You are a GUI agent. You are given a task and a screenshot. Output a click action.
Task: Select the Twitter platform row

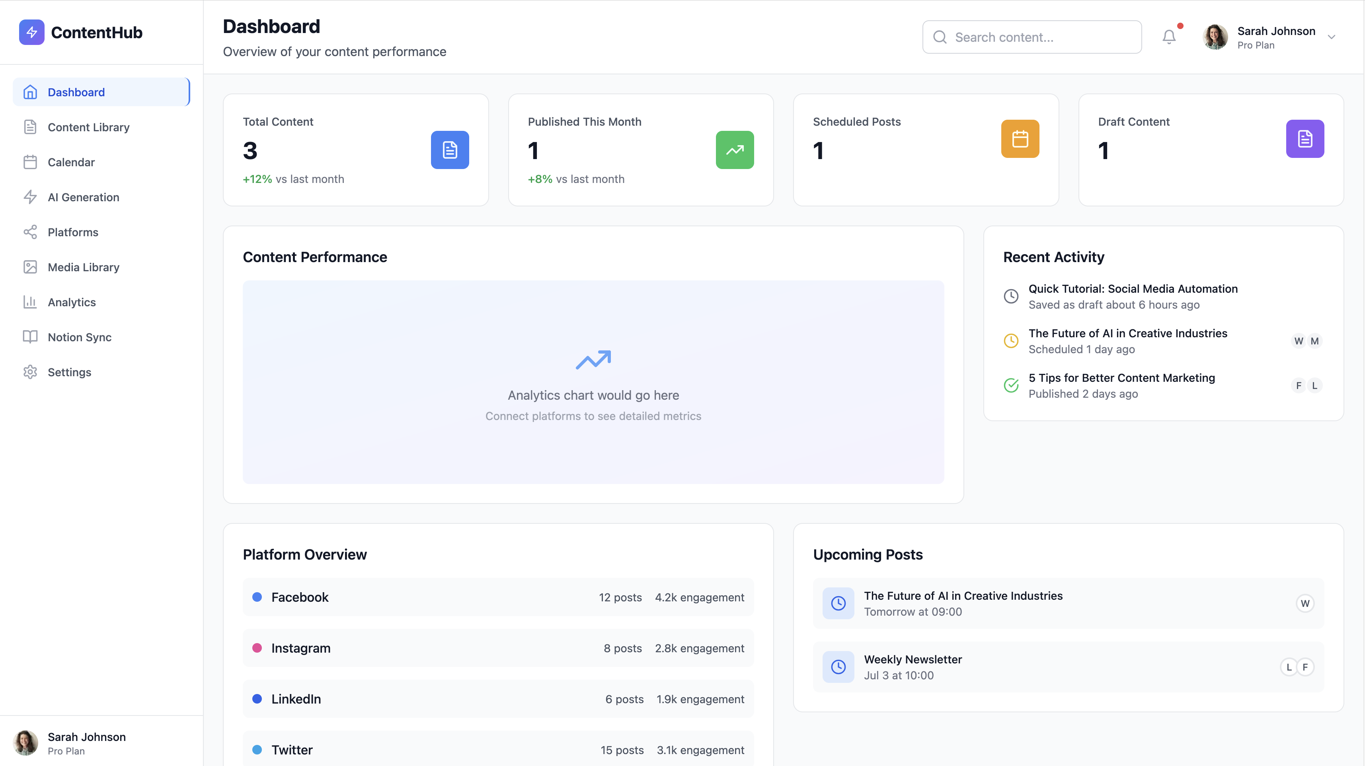pos(498,750)
